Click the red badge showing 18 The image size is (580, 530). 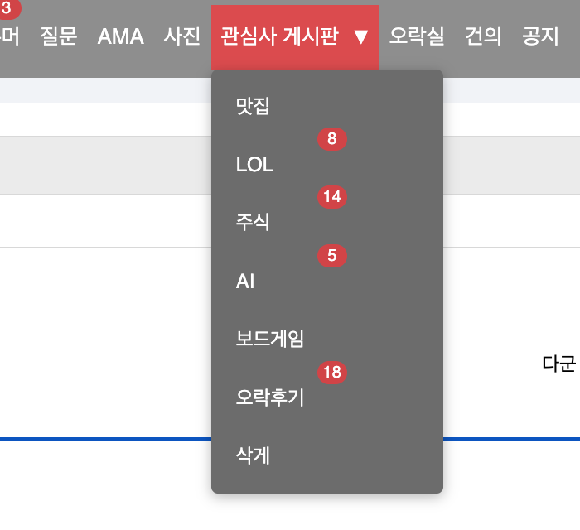click(331, 372)
